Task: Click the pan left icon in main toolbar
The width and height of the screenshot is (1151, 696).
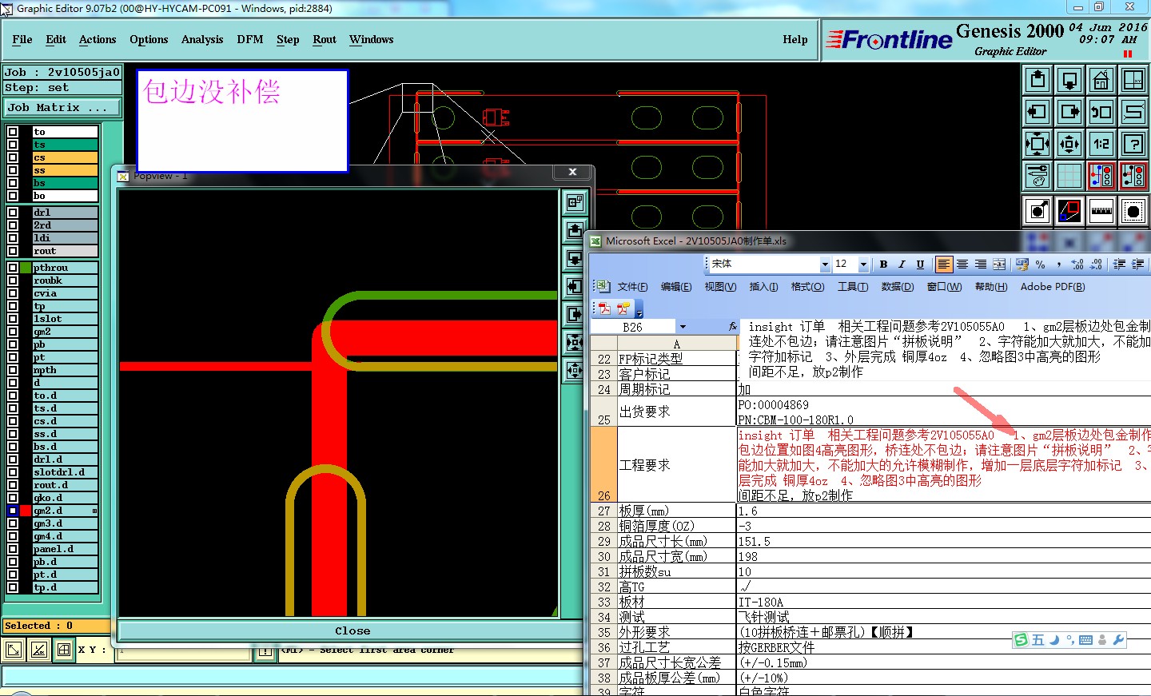Action: tap(1037, 112)
